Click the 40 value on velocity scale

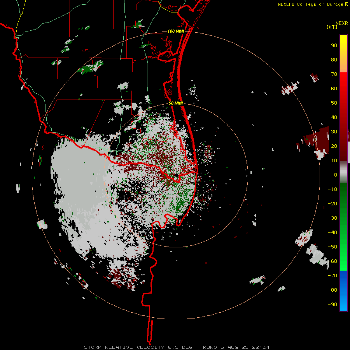point(334,117)
